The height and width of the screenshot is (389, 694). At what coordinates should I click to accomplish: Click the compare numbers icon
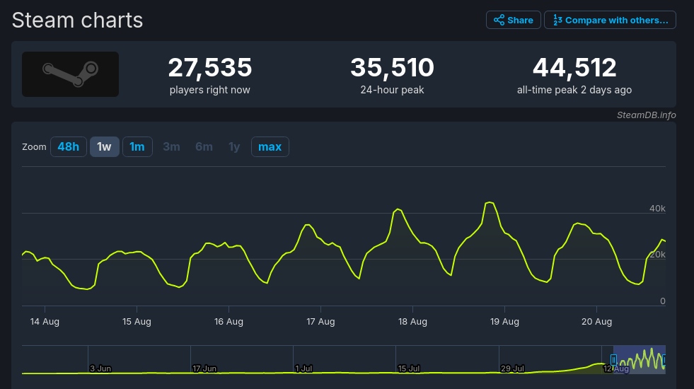(557, 20)
